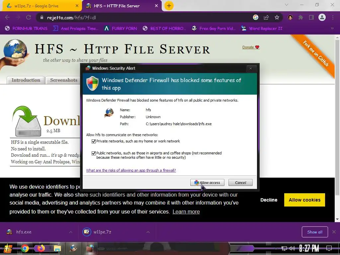Viewport: 340px width, 255px height.
Task: Decline the cookies
Action: [269, 200]
